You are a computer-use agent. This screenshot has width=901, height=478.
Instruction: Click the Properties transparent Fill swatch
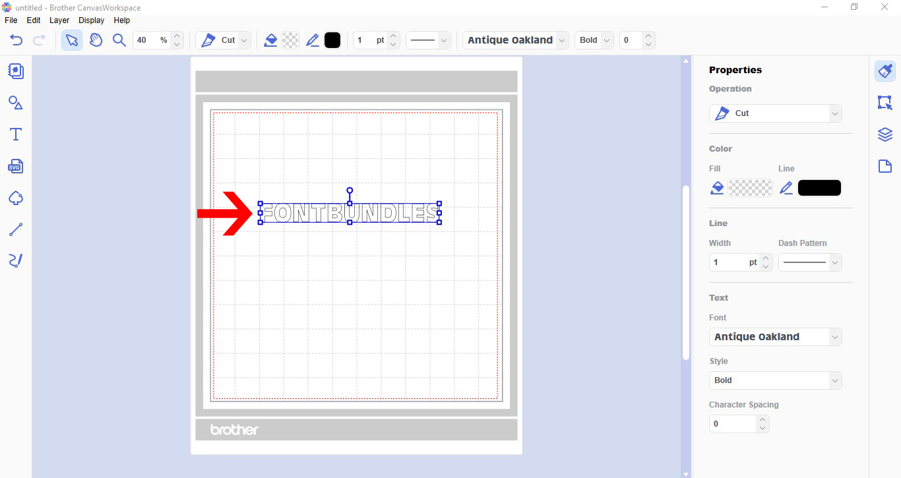pyautogui.click(x=751, y=188)
